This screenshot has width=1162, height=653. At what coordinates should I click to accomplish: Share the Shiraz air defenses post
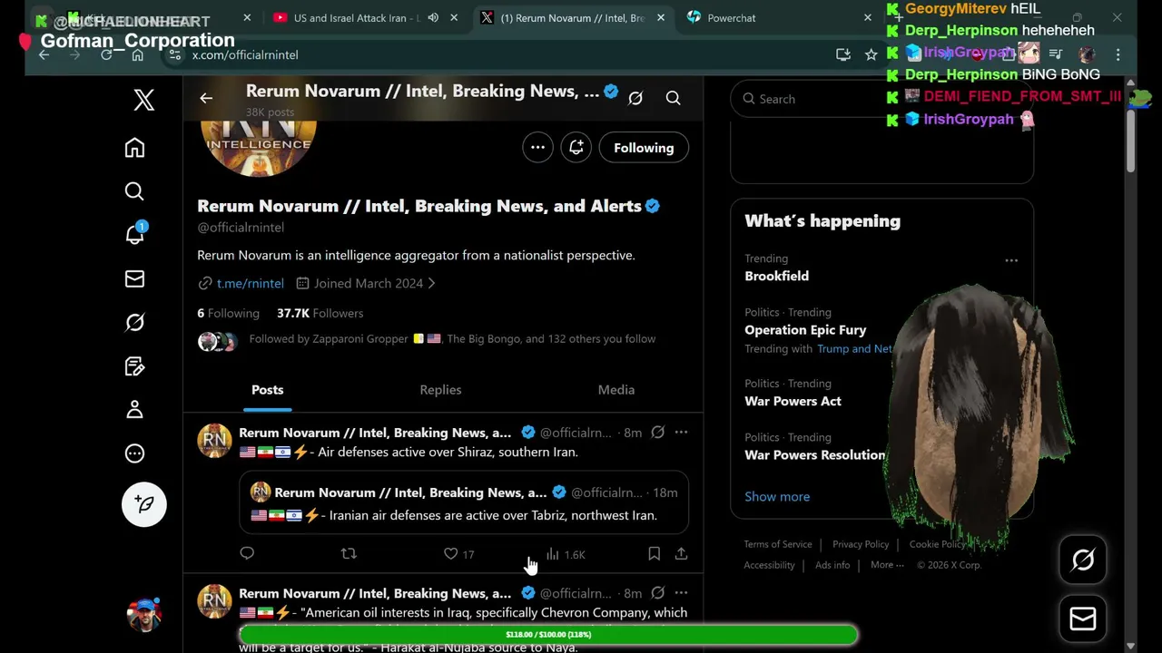[x=681, y=553]
